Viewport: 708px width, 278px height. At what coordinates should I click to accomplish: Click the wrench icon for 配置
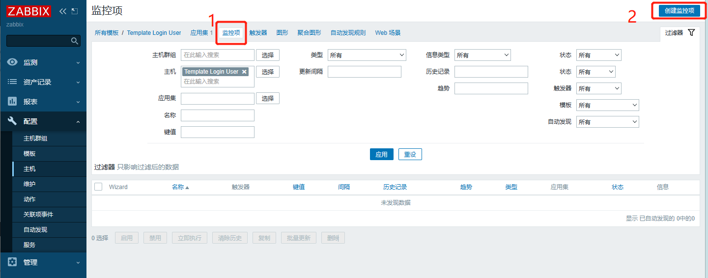click(12, 121)
